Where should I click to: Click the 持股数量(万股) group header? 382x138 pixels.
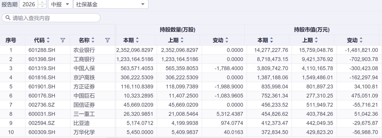point(178,30)
